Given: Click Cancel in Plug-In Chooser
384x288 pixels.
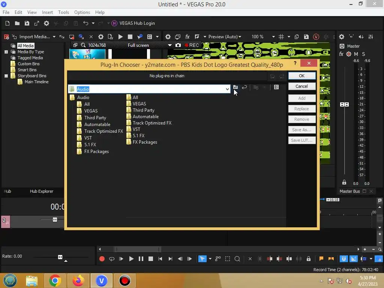Looking at the screenshot, I should click(302, 86).
